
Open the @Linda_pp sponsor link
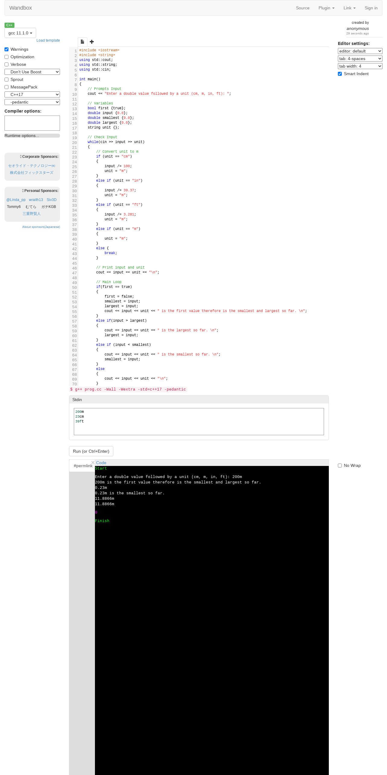click(x=16, y=200)
